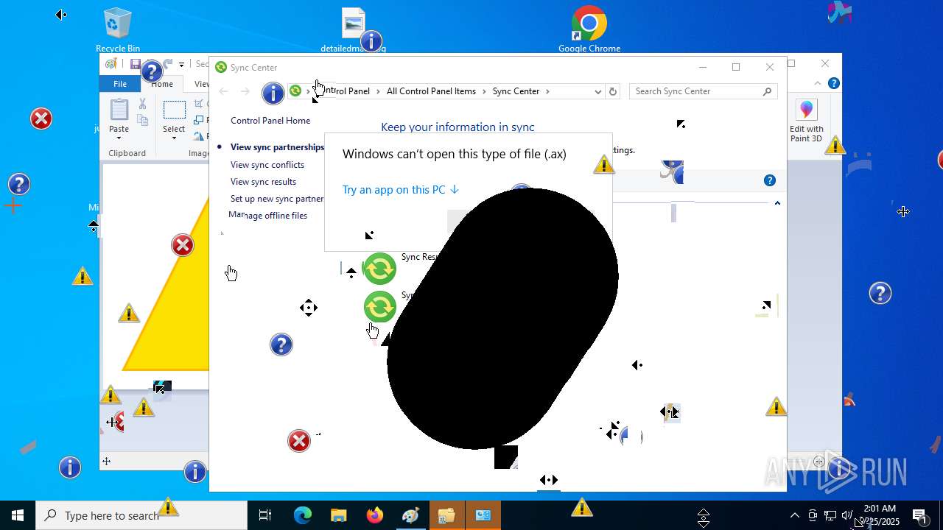This screenshot has height=530, width=943.
Task: Click Try an app on this PC
Action: (401, 190)
